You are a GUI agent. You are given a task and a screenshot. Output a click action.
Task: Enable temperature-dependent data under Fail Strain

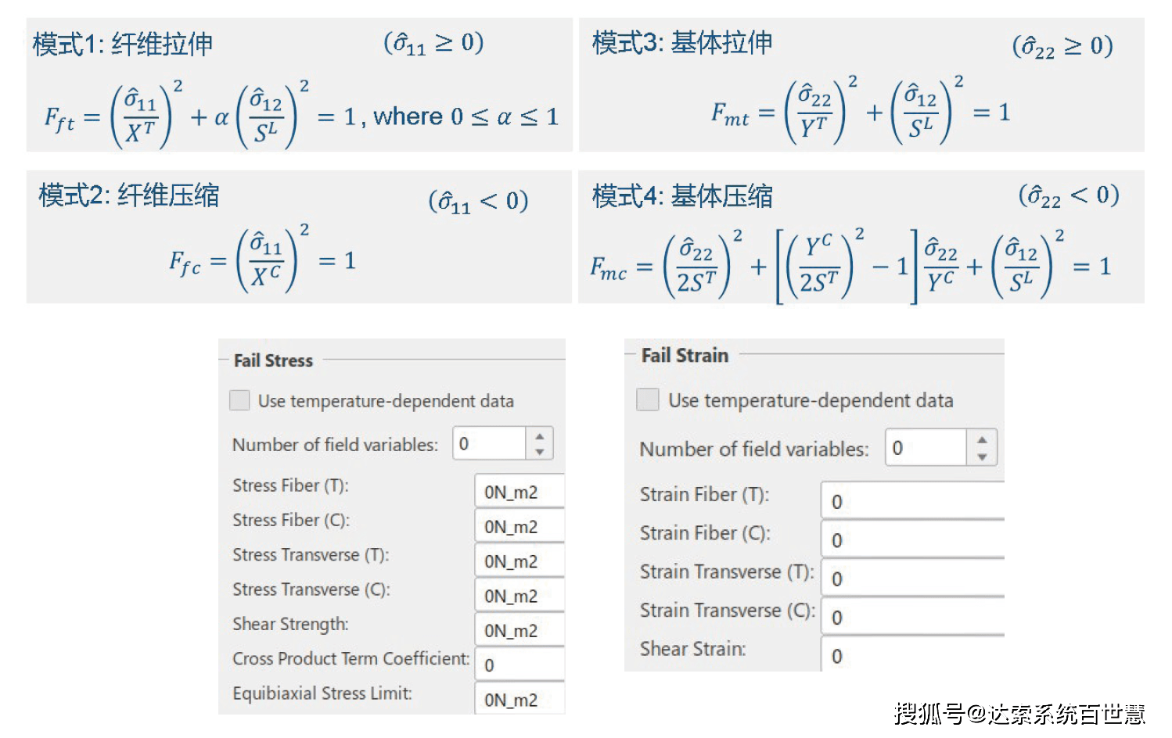pos(648,399)
